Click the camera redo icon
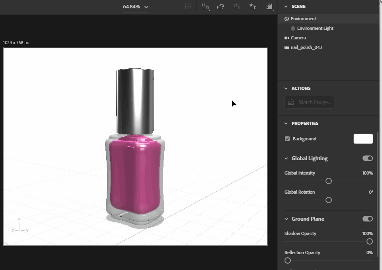This screenshot has width=382, height=270. (237, 7)
